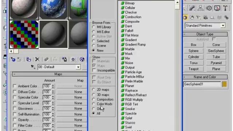233x131 pixels.
Task: Open the 08 - Default material dropdown
Action: click(78, 67)
